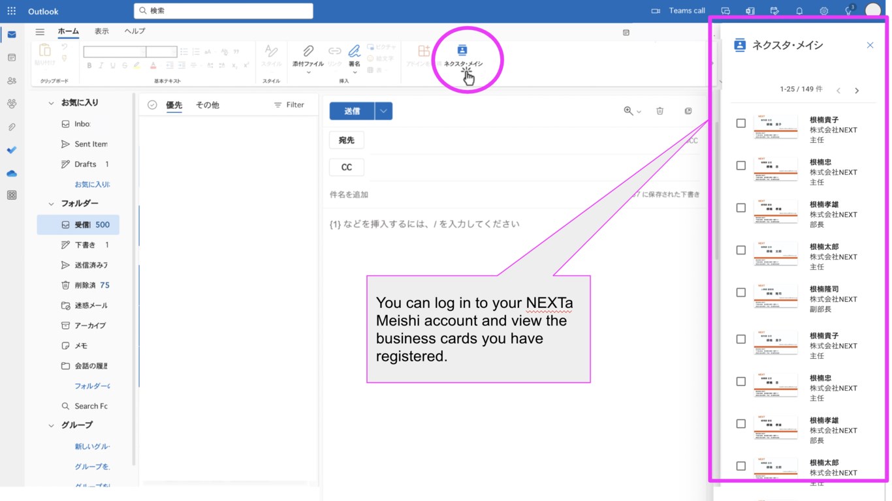Open the zoom magnifier in the compose toolbar
Screen dimensions: 892x501
coord(628,111)
